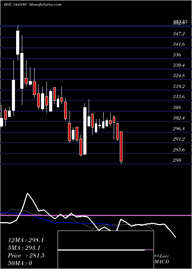Click the white MACD peak
The height and width of the screenshot is (269, 192).
point(28,194)
